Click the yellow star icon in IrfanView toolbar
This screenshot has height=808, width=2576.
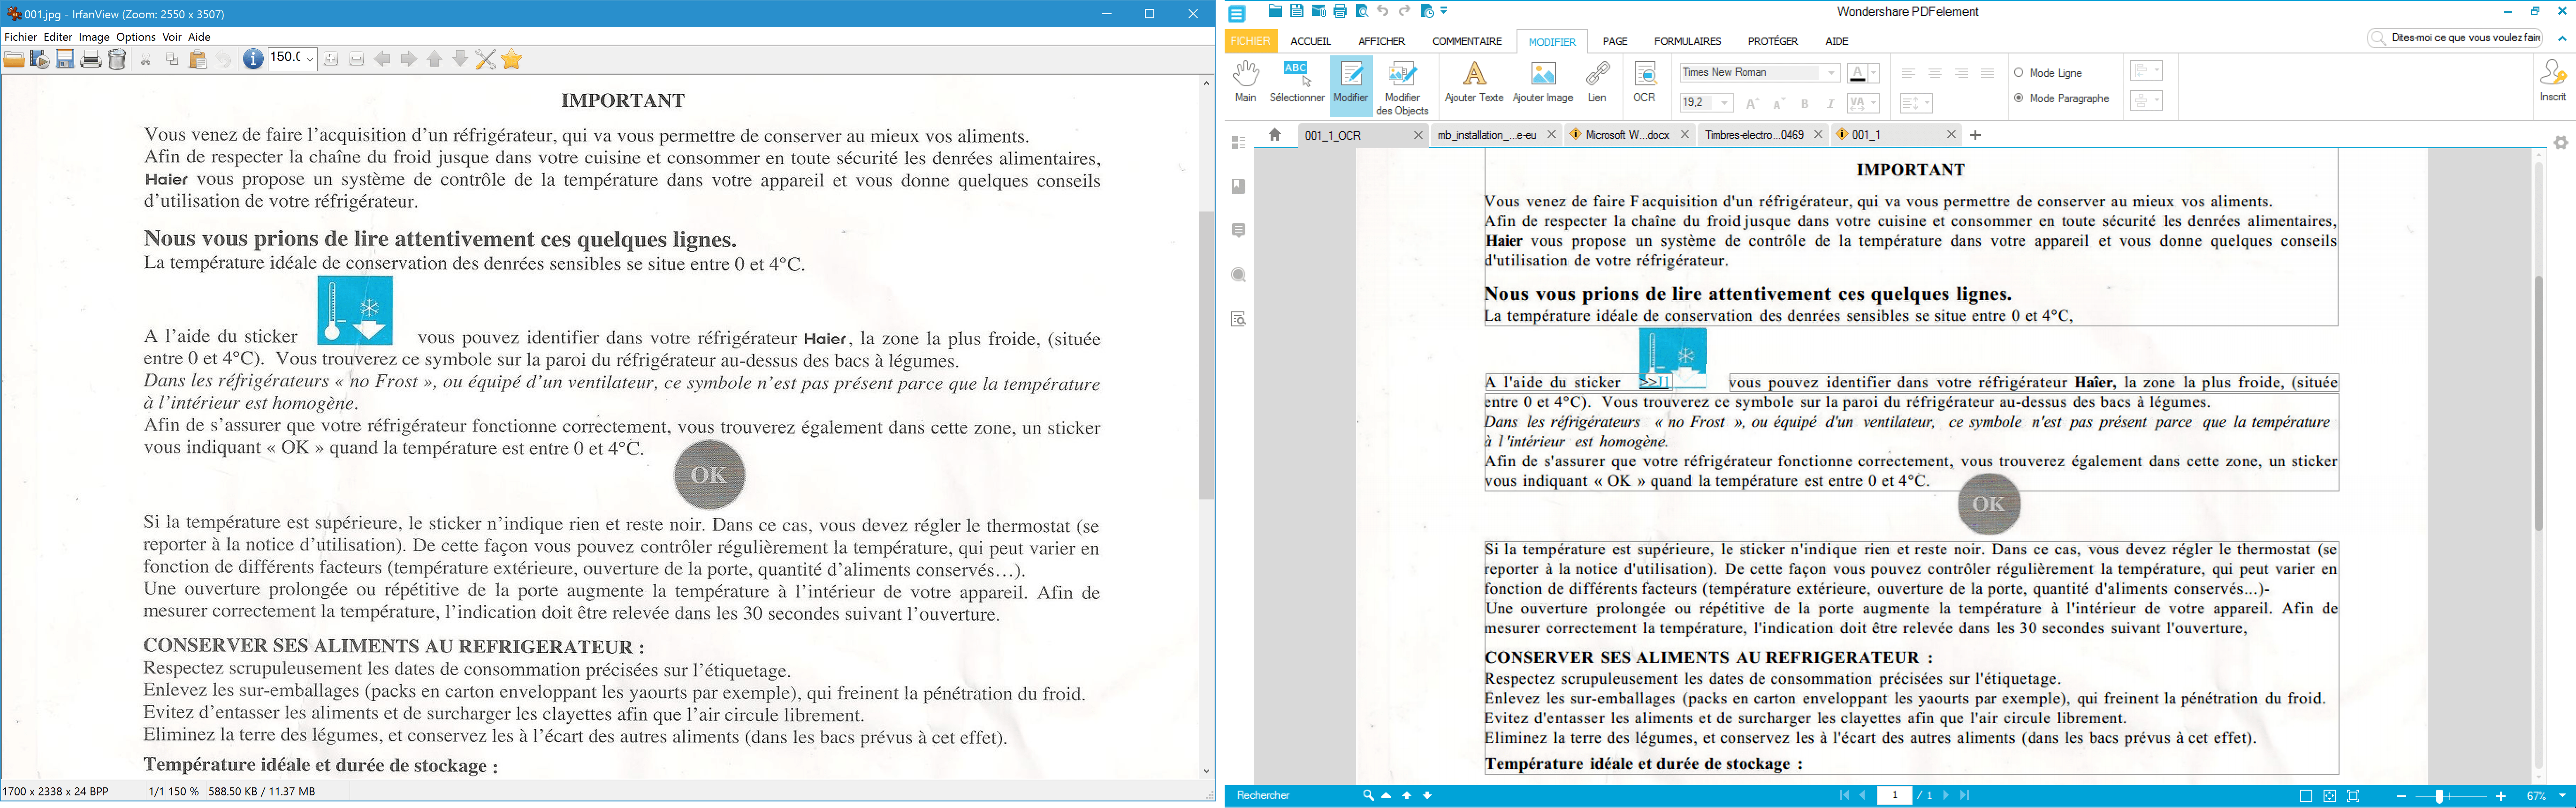512,60
